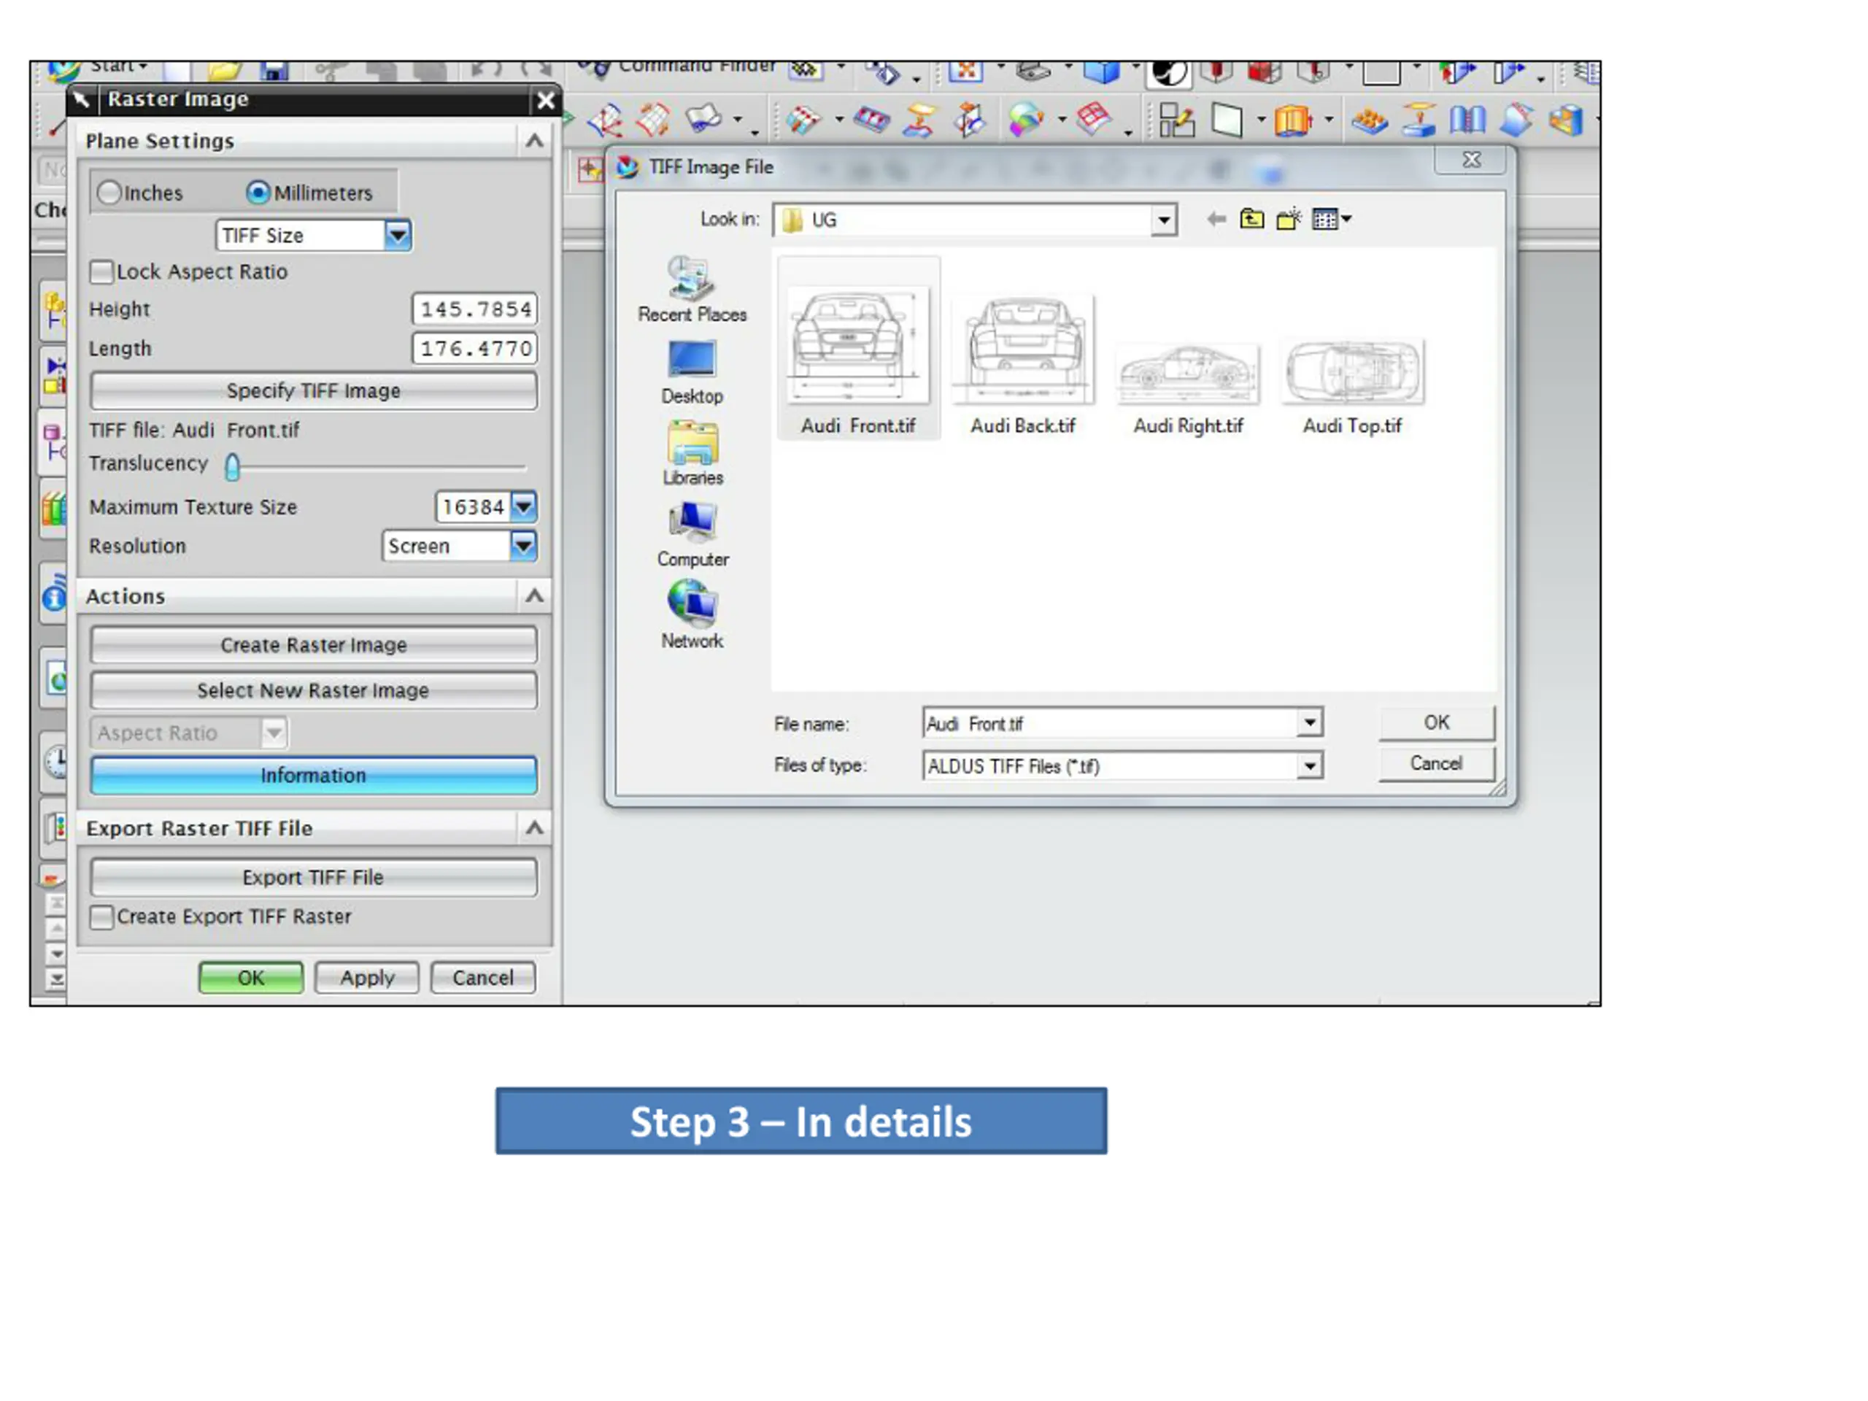1868x1401 pixels.
Task: Click the red-dotted striped surface icon
Action: 803,119
